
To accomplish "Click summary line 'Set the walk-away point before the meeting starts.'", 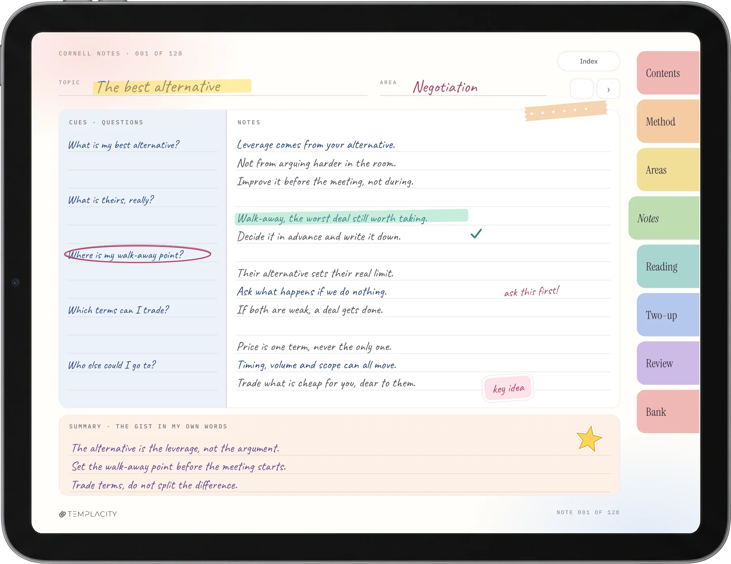I will (179, 467).
